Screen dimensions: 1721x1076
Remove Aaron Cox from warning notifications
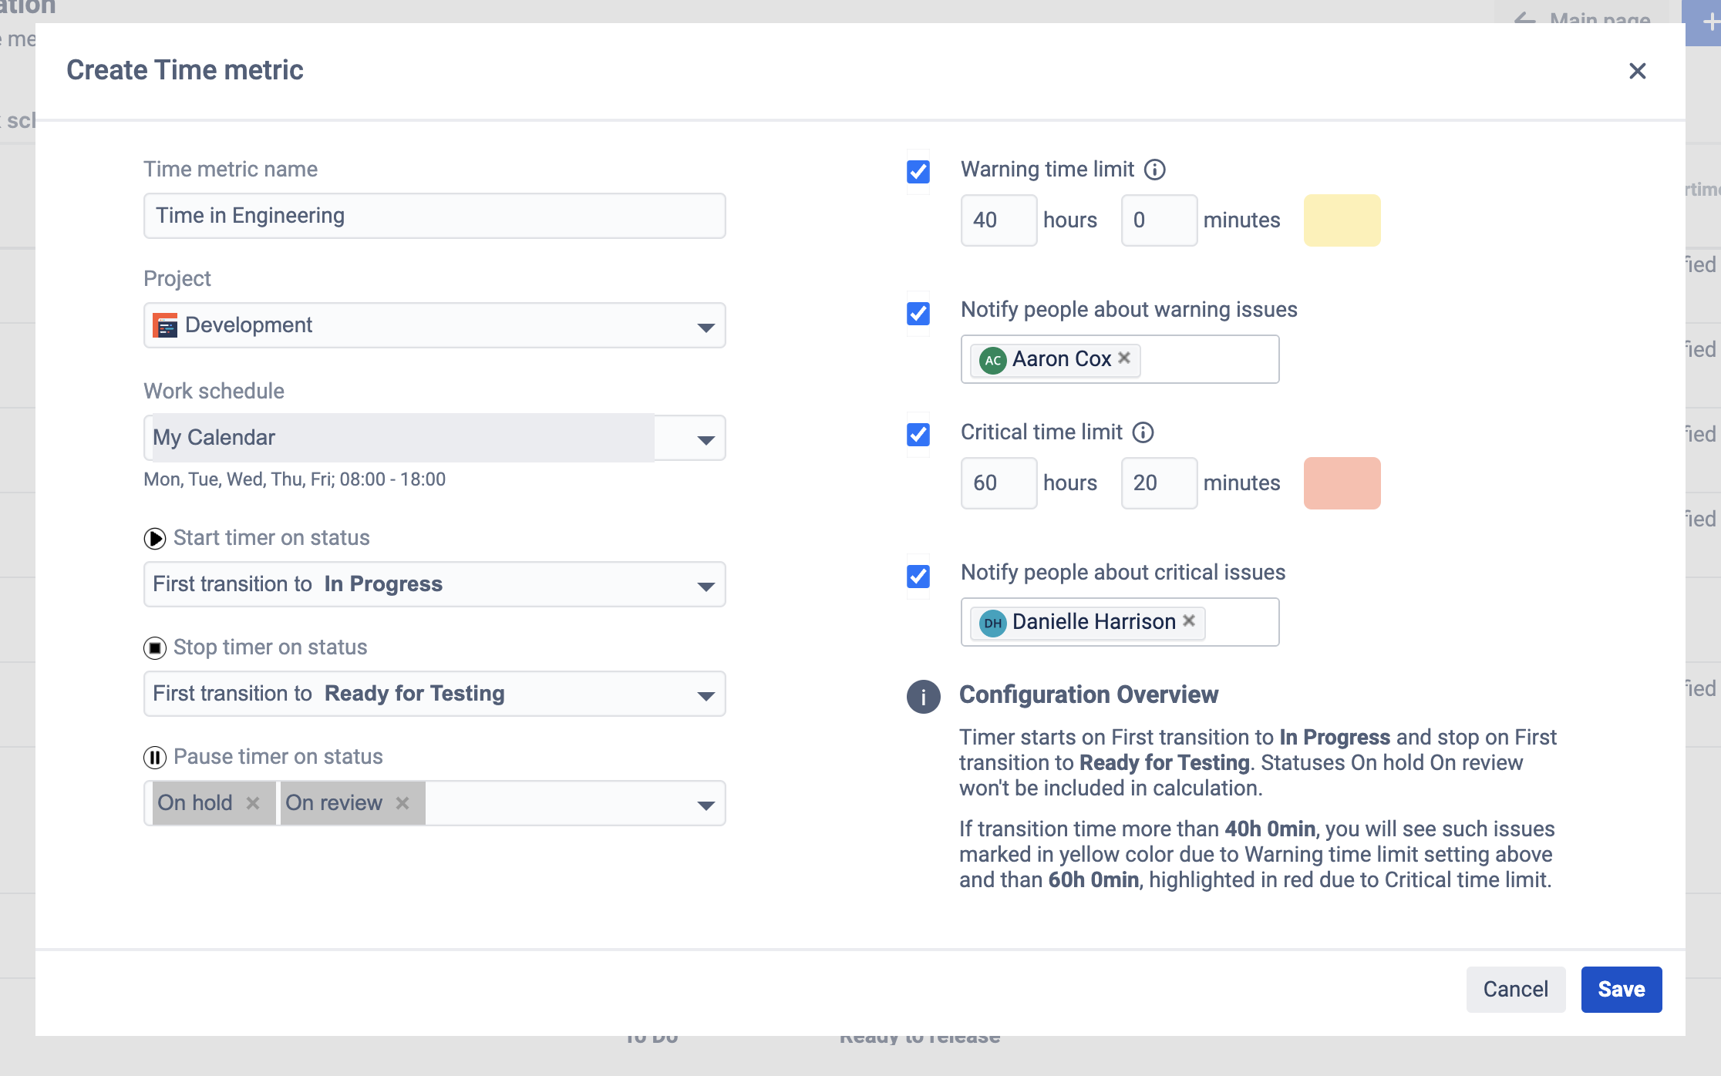(1124, 358)
